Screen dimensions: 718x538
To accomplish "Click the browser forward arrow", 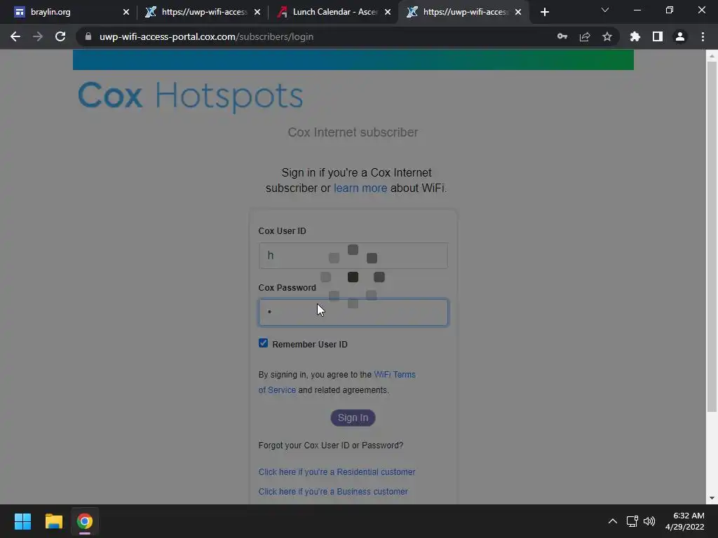I will [x=38, y=36].
